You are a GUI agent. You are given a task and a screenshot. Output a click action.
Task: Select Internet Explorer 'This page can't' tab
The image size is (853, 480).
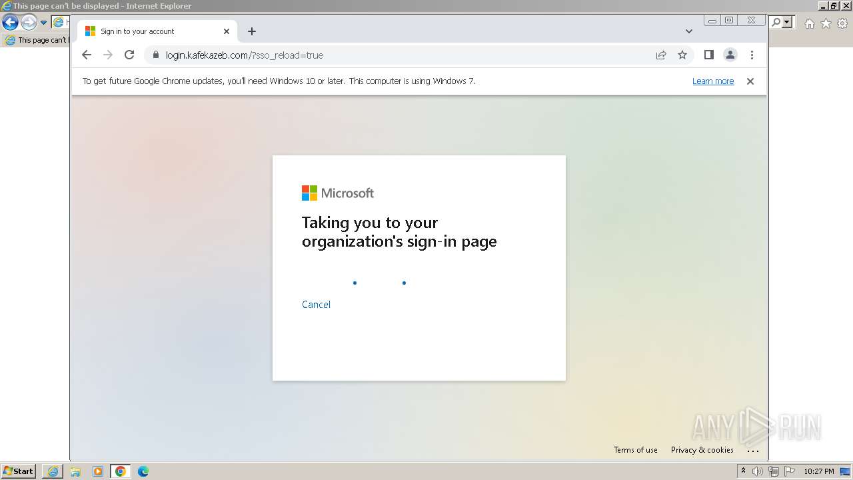point(36,40)
